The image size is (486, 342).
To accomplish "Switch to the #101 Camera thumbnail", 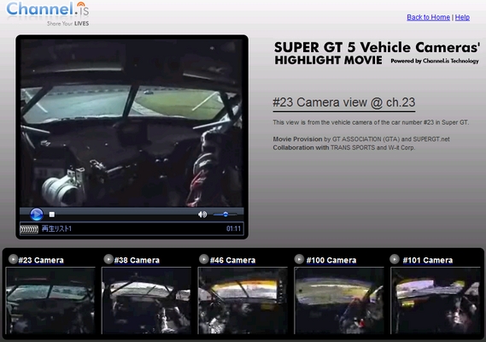I will [435, 300].
